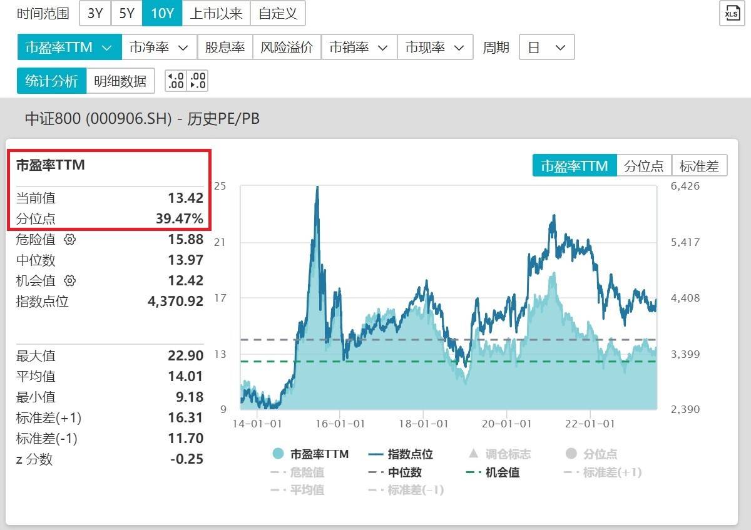Select the 5Y time range
Image resolution: width=751 pixels, height=530 pixels.
click(x=126, y=13)
